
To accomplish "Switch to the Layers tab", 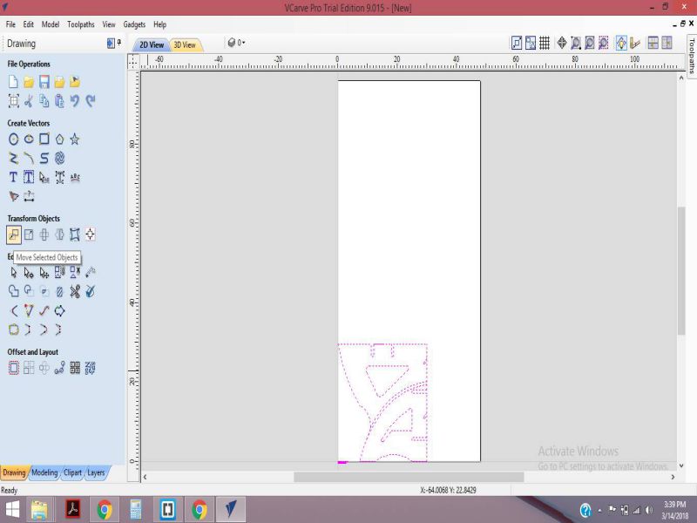I will (96, 472).
